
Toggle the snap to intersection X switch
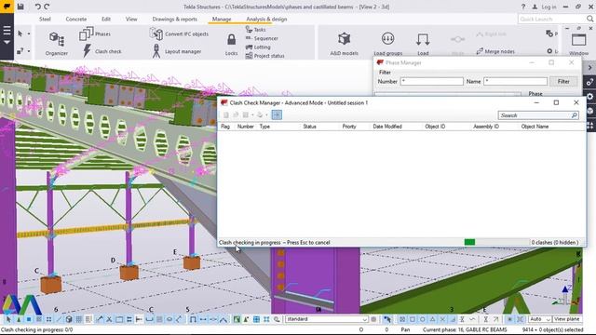click(442, 319)
